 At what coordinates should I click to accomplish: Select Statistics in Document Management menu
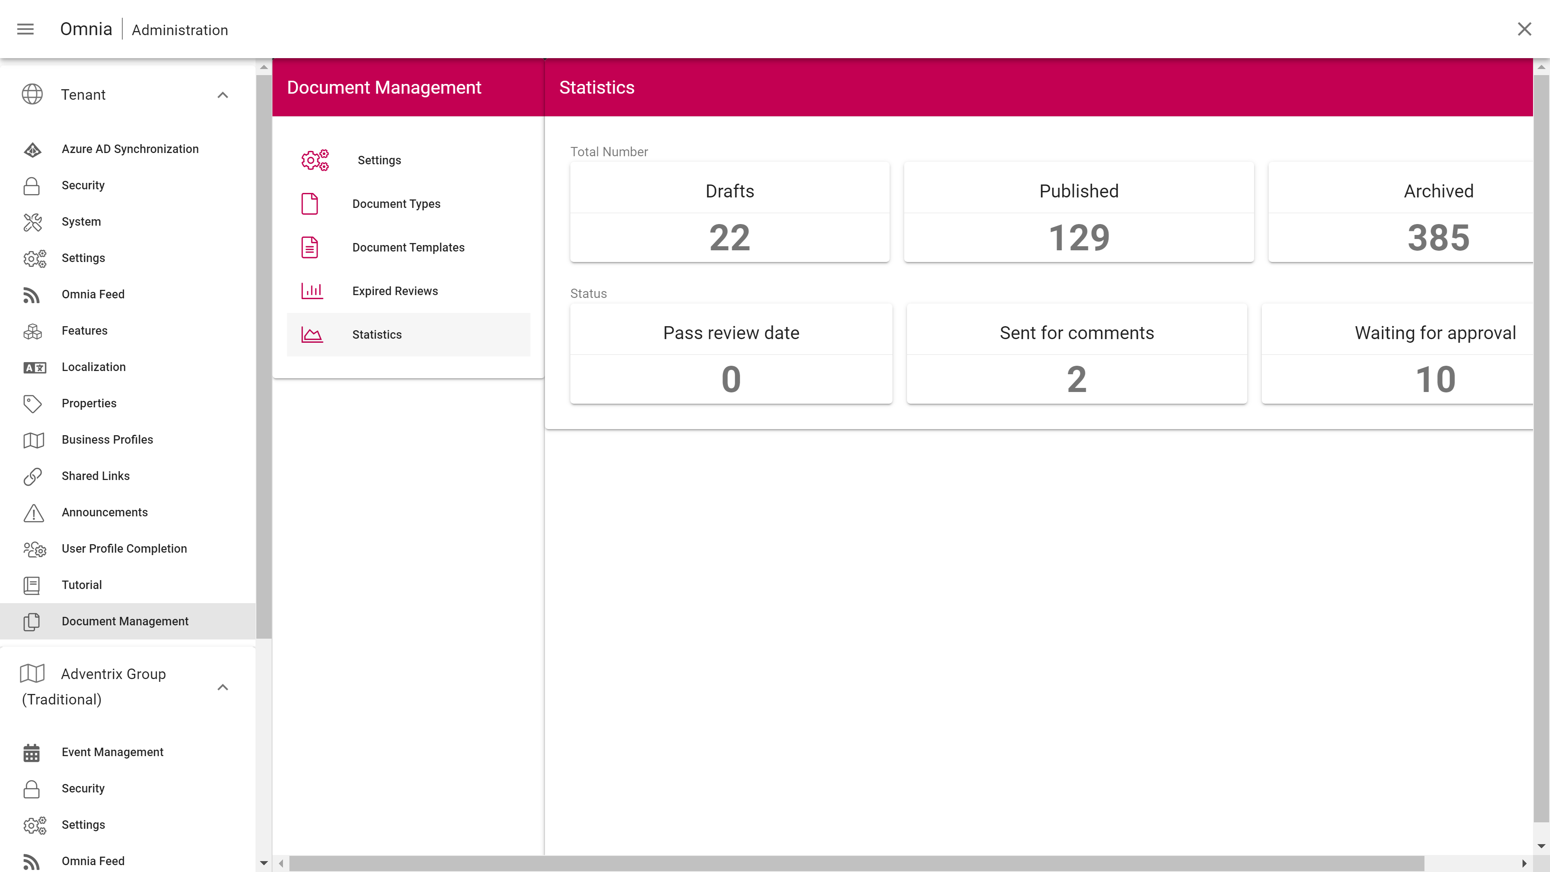pos(377,335)
